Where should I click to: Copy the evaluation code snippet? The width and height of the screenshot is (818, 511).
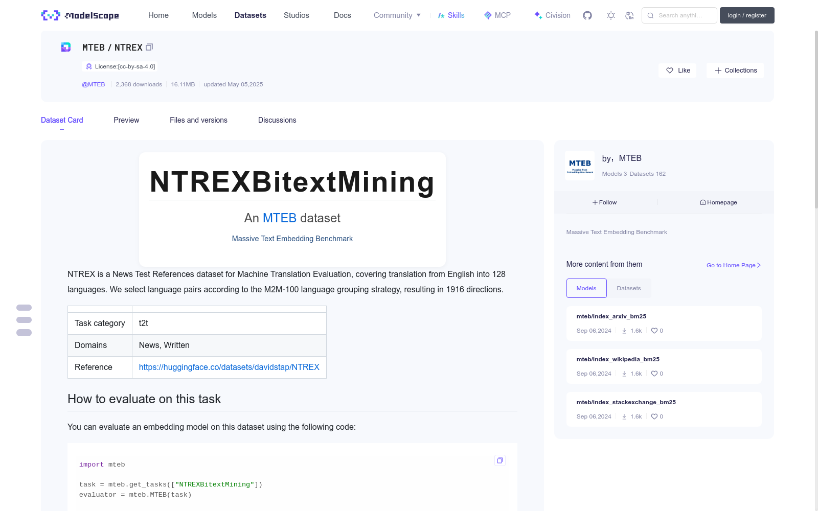[x=500, y=460]
